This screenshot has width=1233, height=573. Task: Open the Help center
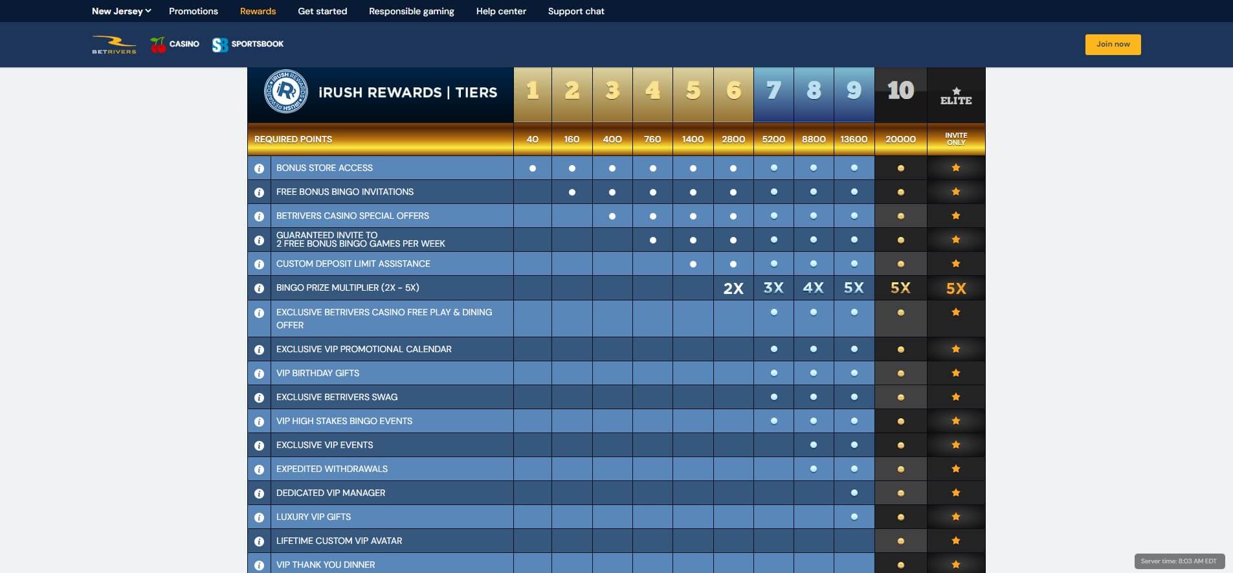tap(501, 11)
